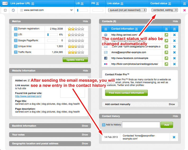Focus the Add to history text field

141,125
